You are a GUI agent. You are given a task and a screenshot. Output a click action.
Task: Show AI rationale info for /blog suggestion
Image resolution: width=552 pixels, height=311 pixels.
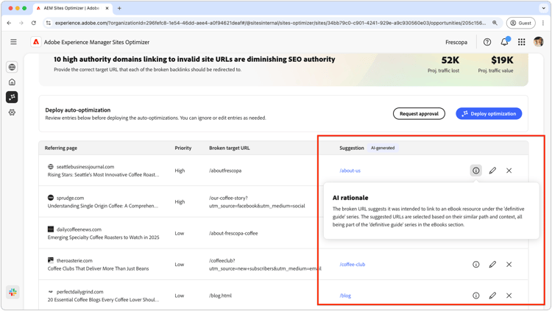(x=476, y=296)
